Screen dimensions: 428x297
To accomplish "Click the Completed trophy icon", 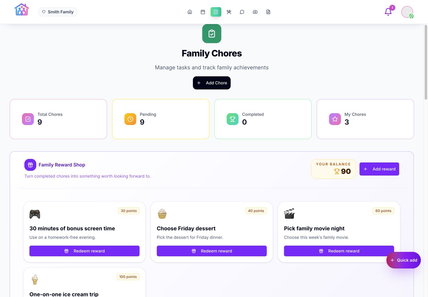I will tap(232, 119).
